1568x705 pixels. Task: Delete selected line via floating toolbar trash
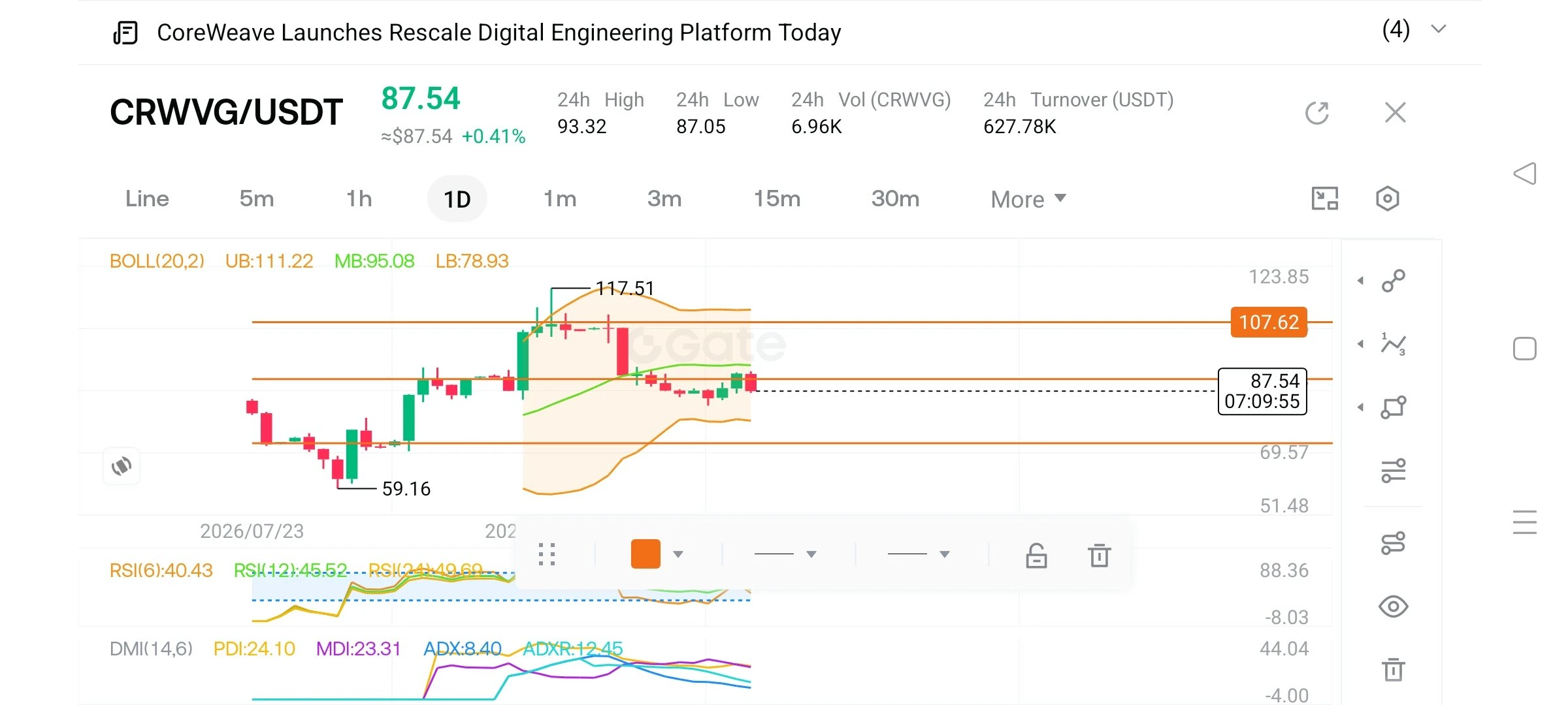[1100, 556]
